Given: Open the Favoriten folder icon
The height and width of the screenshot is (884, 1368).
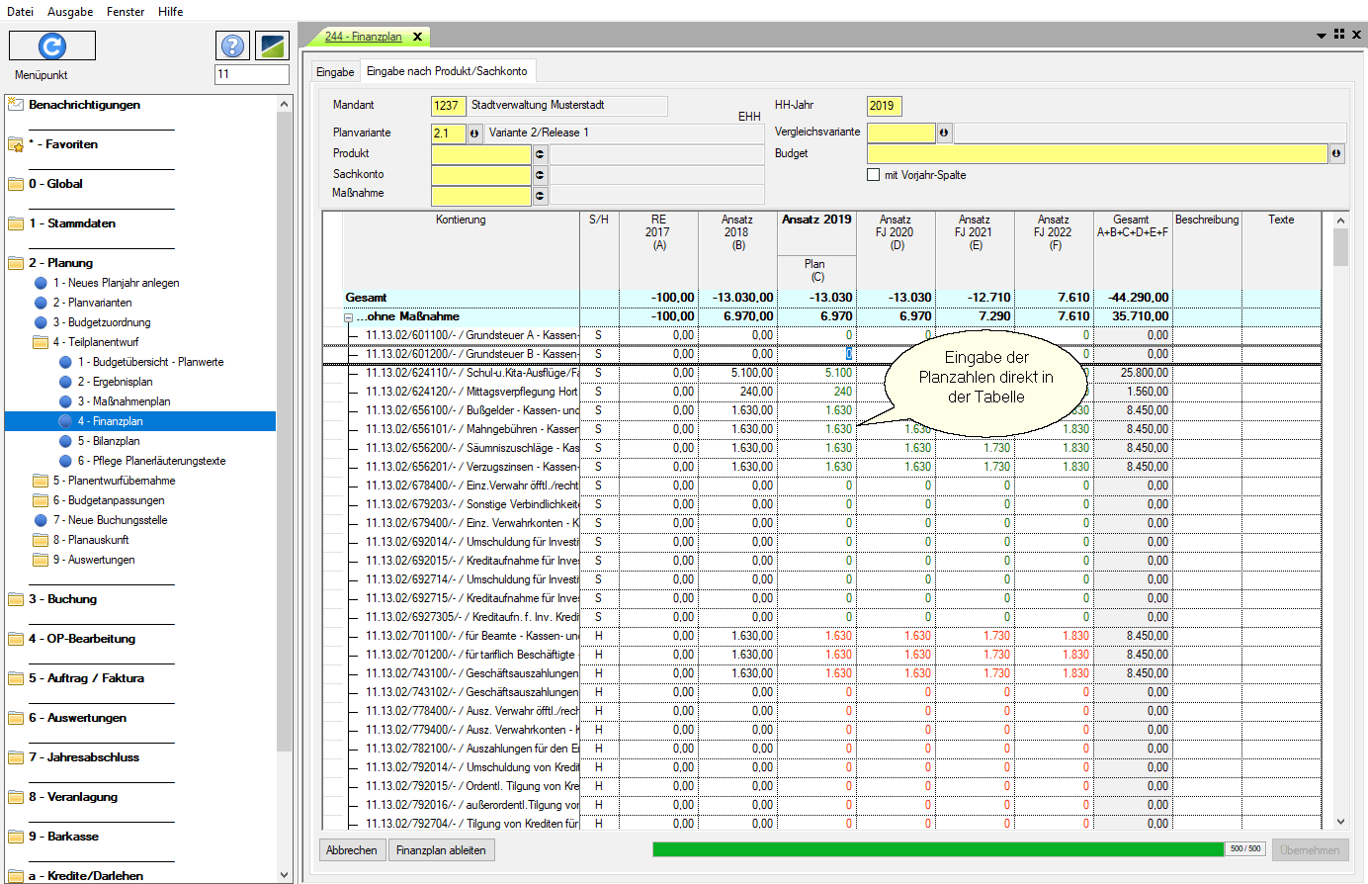Looking at the screenshot, I should tap(16, 145).
